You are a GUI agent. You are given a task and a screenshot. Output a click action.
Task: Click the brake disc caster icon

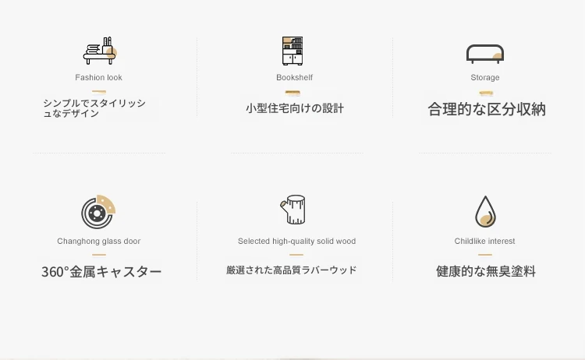pos(98,212)
